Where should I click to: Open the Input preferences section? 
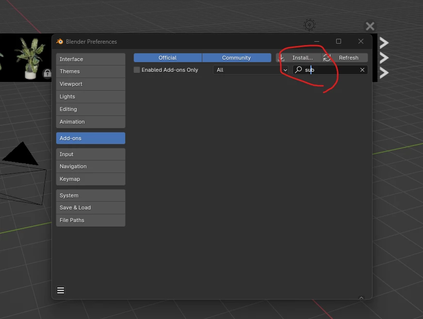pos(91,154)
